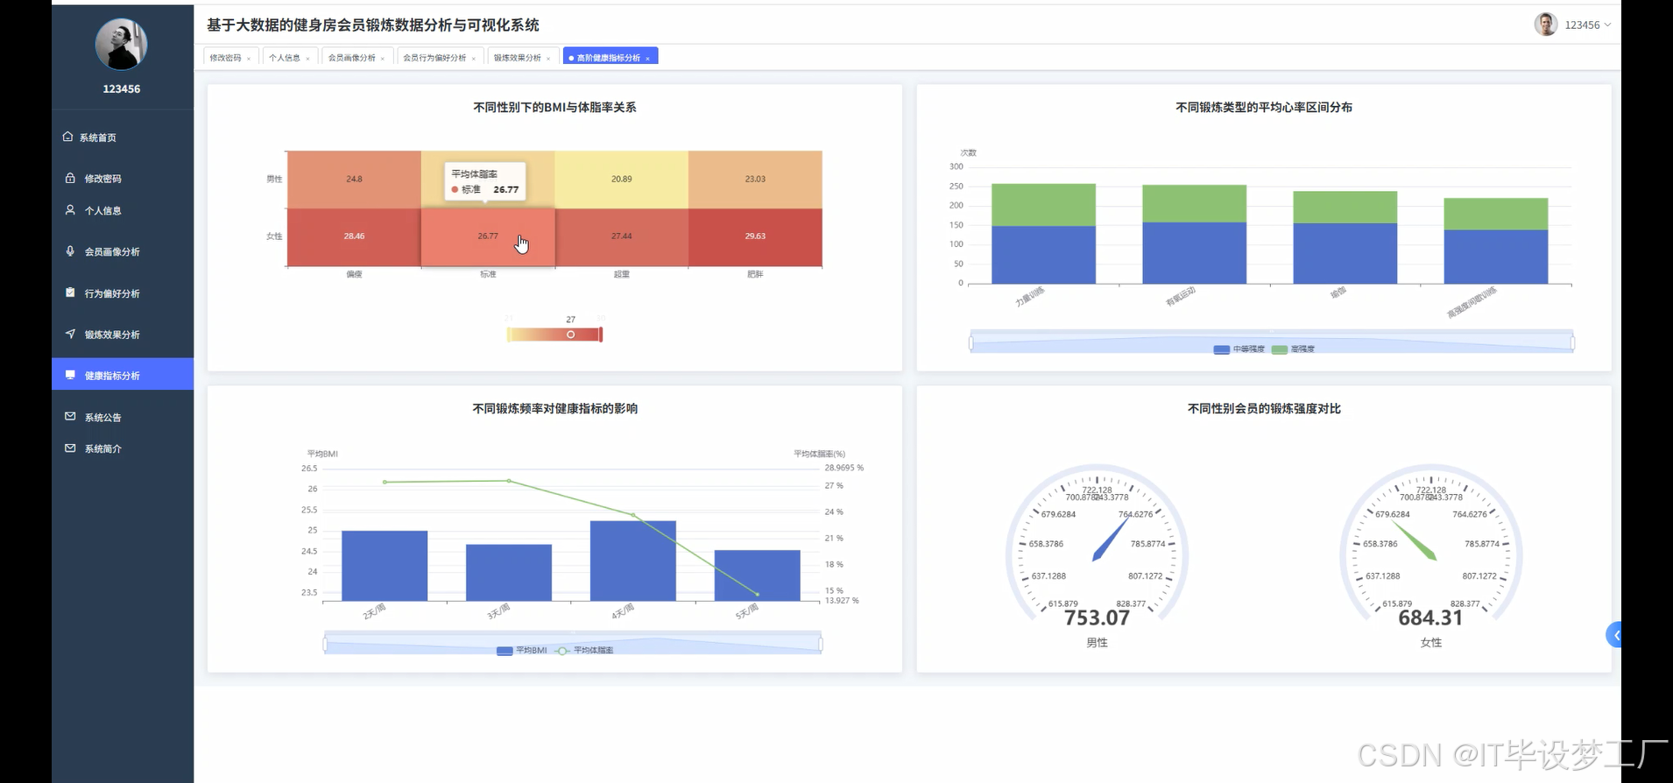Click the heatmap color range handle at 27
Viewport: 1673px width, 783px height.
click(570, 335)
